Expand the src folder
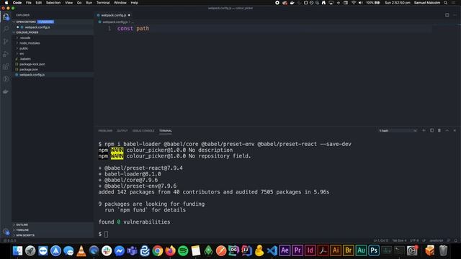Viewport: 461px width, 259px height. pos(22,53)
